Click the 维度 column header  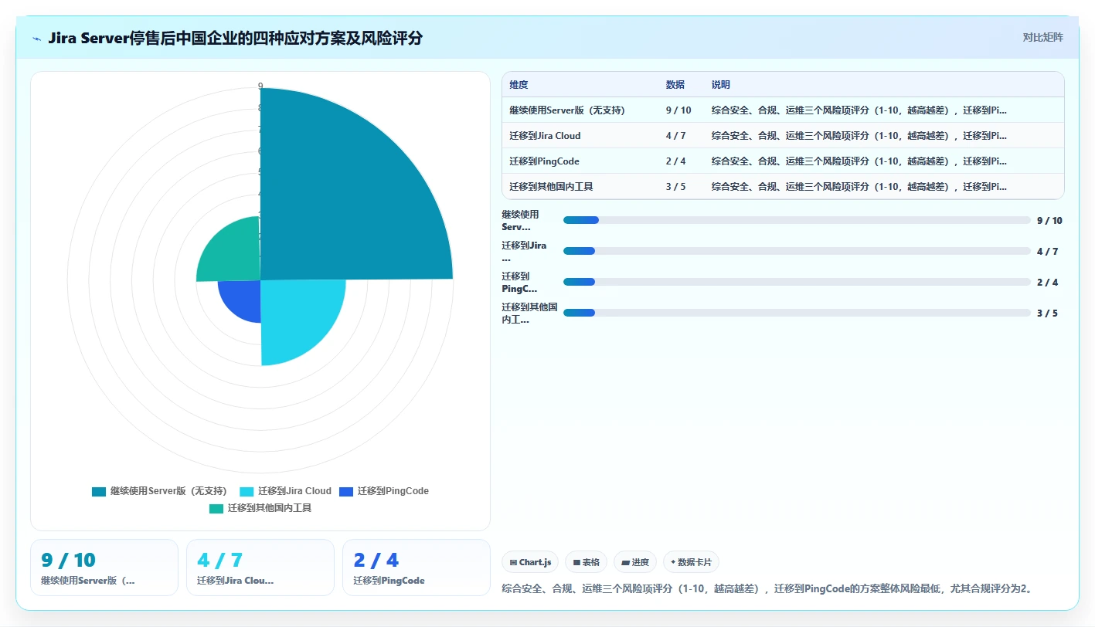point(519,85)
